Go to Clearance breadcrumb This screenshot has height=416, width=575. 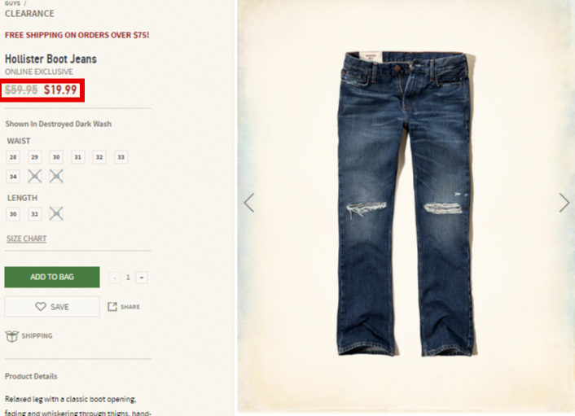[x=29, y=14]
